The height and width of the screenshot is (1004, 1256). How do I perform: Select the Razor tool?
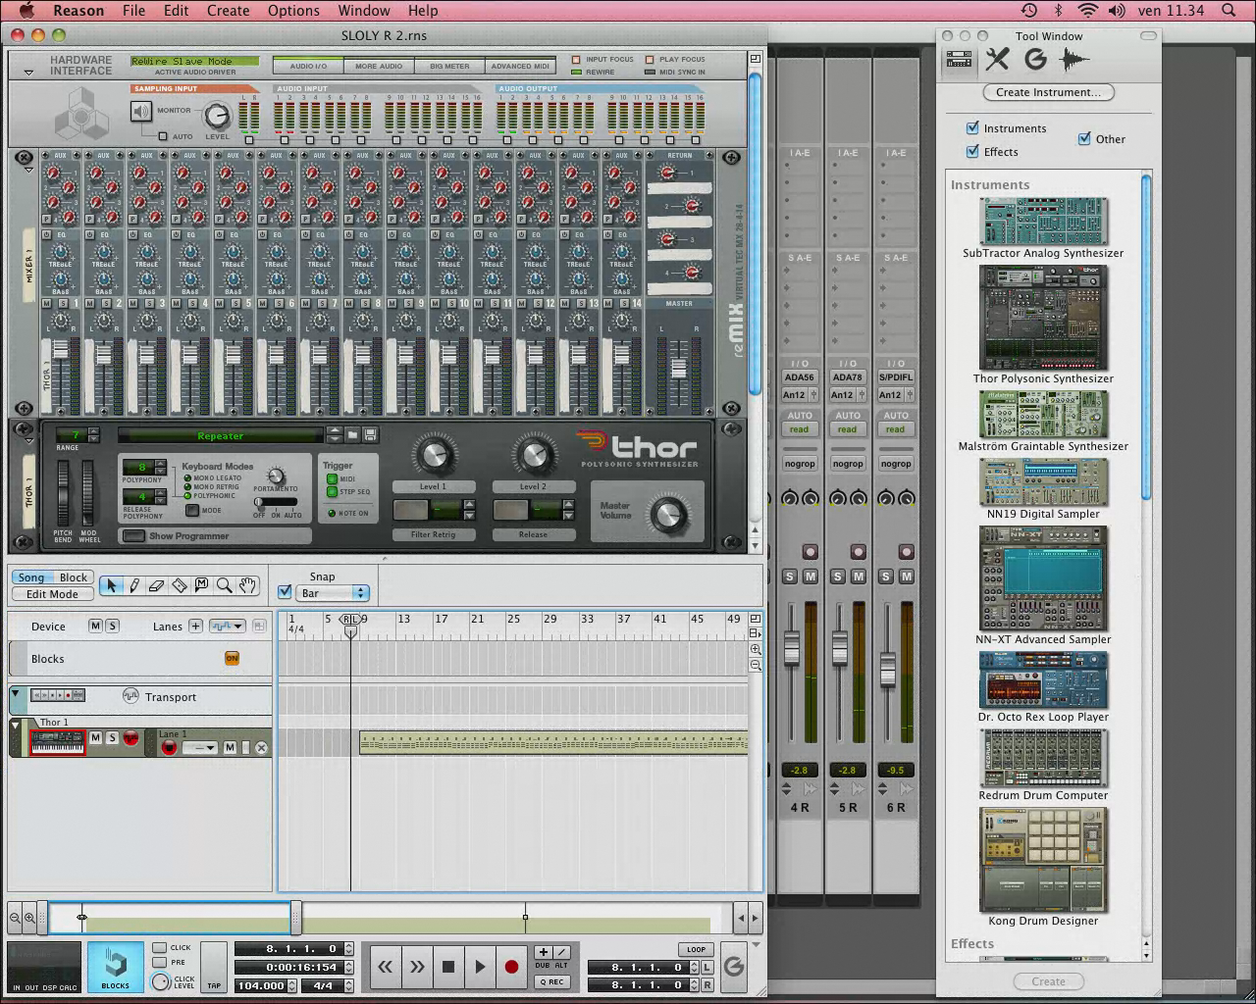tap(180, 585)
